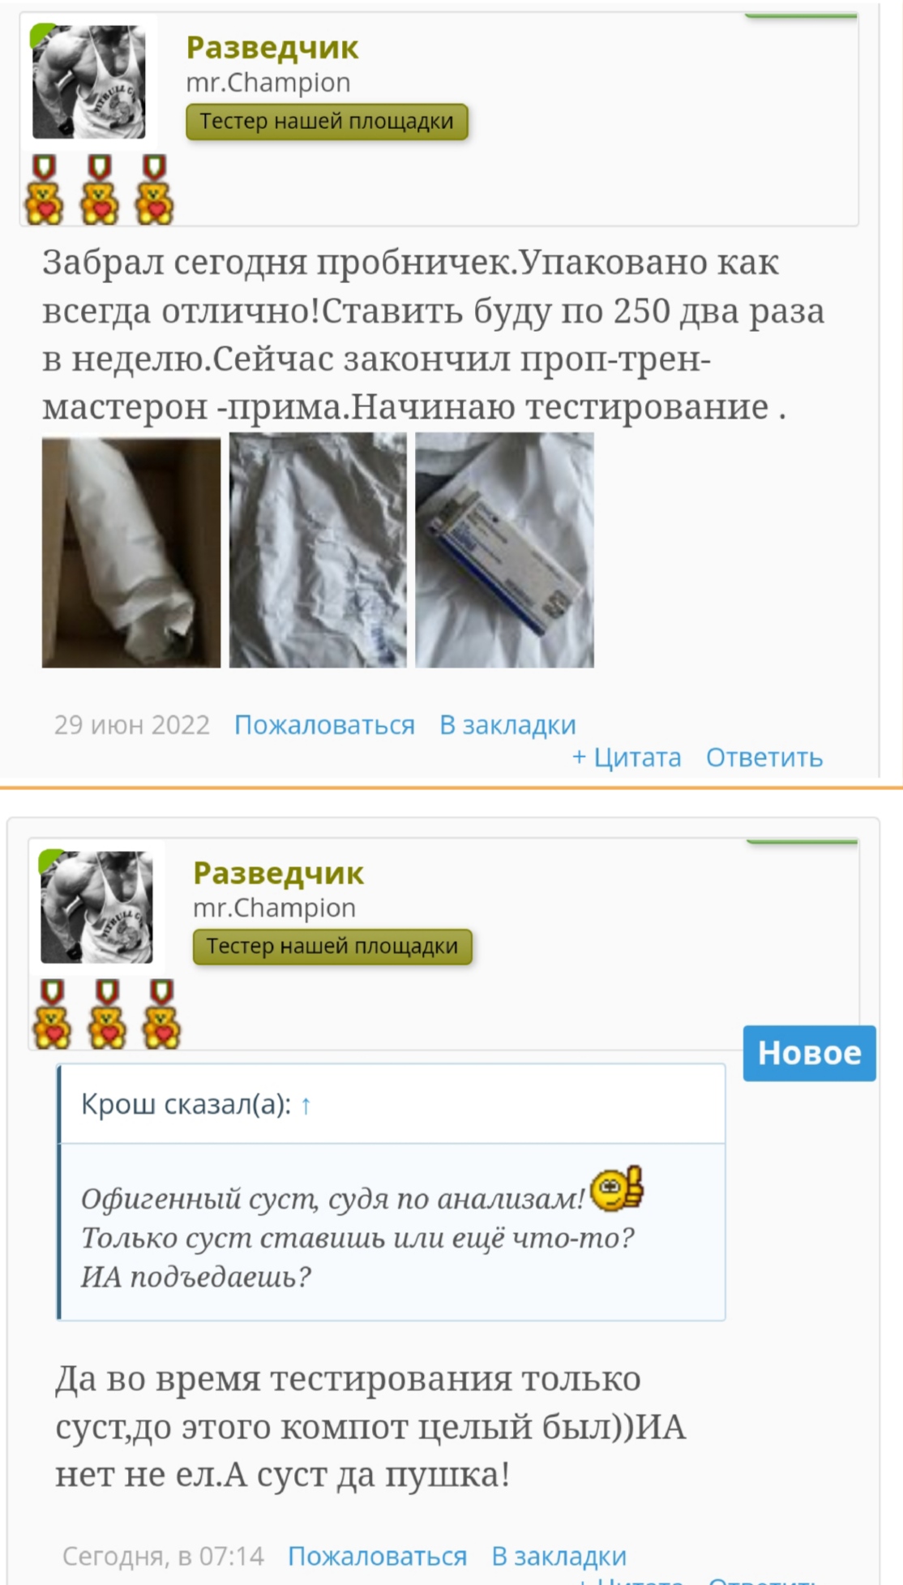Open Разведчик username in first post
The image size is (903, 1585).
(x=272, y=47)
